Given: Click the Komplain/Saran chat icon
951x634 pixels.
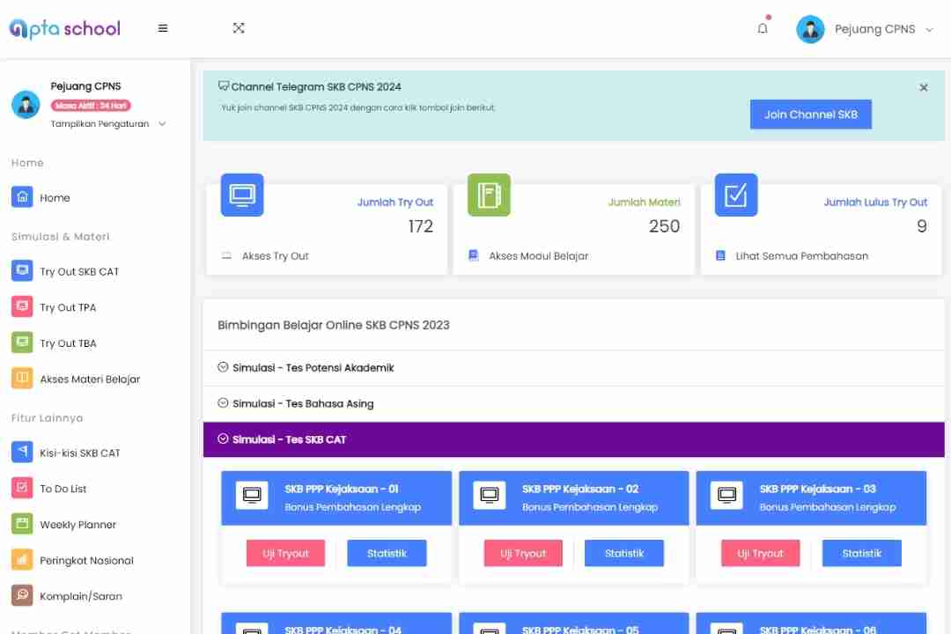Looking at the screenshot, I should [22, 595].
